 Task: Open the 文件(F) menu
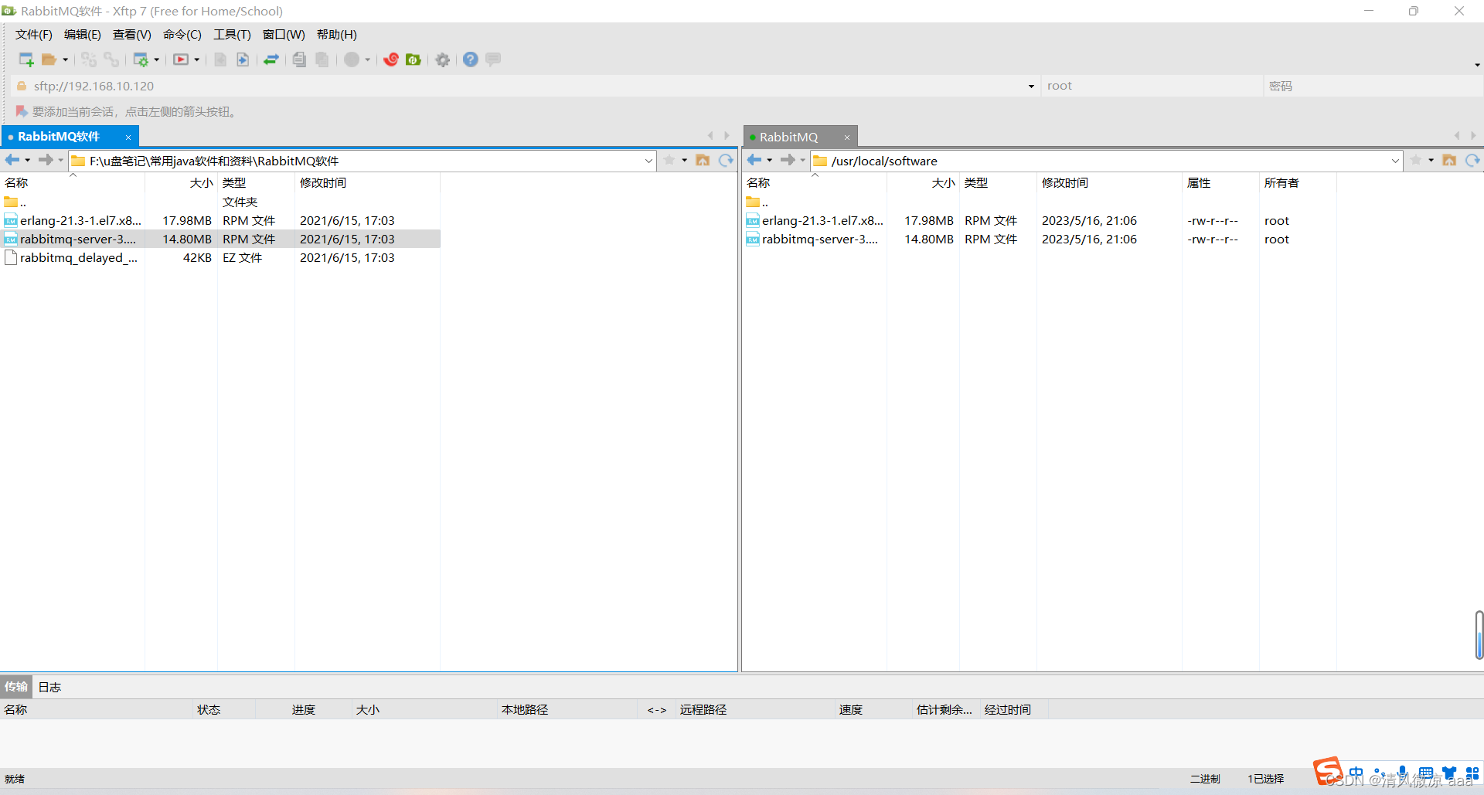click(x=34, y=35)
